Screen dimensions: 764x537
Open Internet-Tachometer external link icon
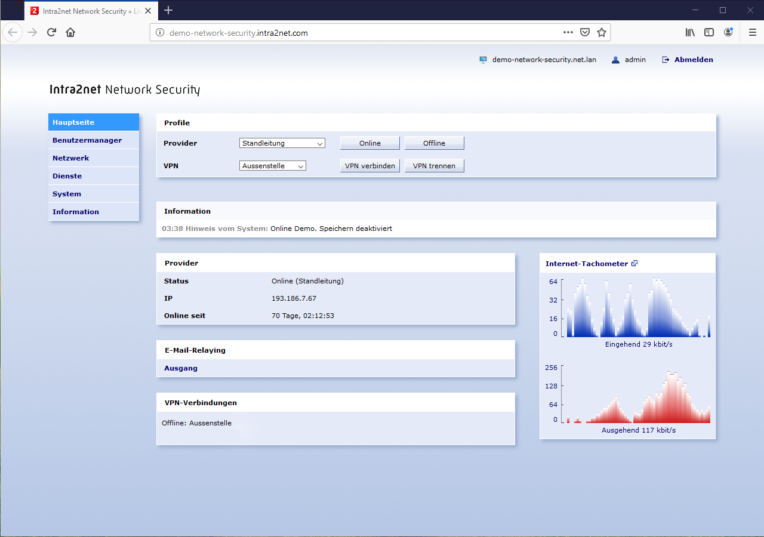click(634, 263)
